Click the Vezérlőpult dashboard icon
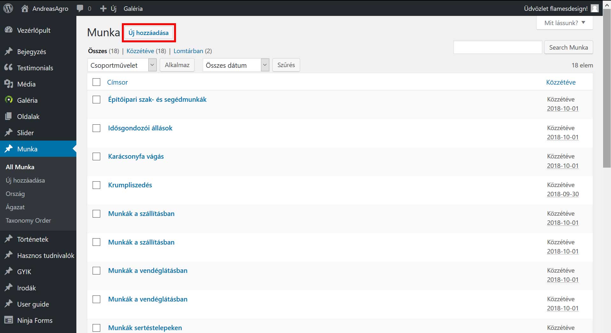This screenshot has height=333, width=611. tap(9, 30)
